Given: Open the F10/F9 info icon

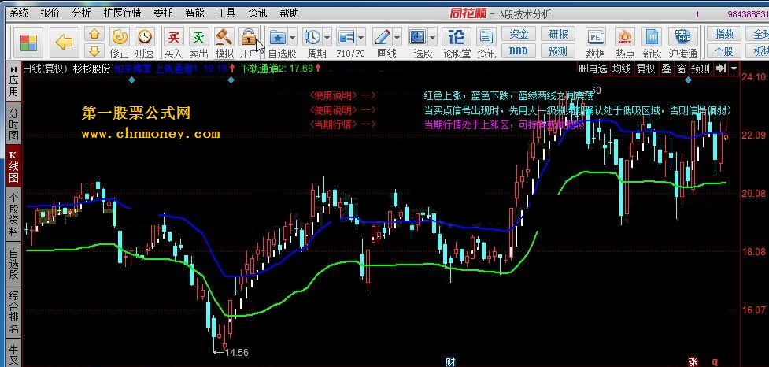Looking at the screenshot, I should point(346,37).
